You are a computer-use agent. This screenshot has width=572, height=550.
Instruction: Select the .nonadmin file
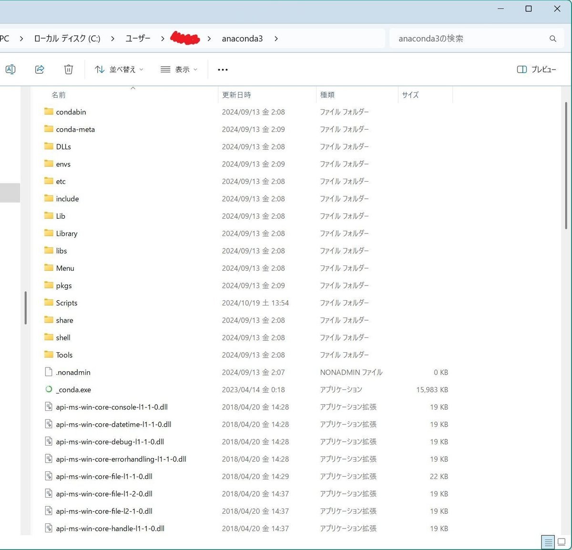[72, 372]
